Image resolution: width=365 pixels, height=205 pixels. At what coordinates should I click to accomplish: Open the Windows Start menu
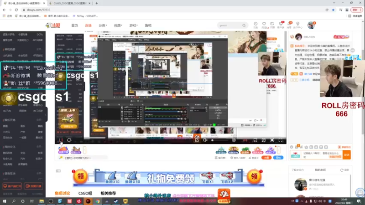pos(5,201)
